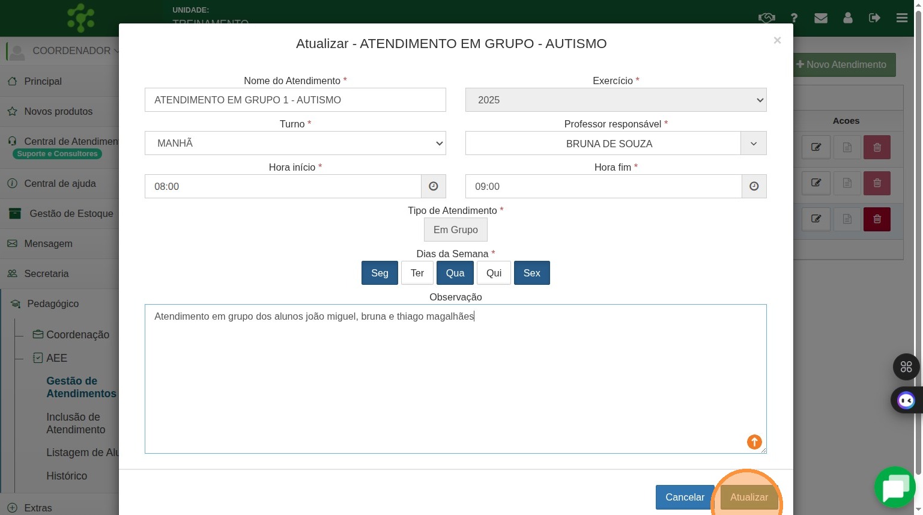Click the green app logo at top
This screenshot has height=515, width=923.
pyautogui.click(x=81, y=17)
